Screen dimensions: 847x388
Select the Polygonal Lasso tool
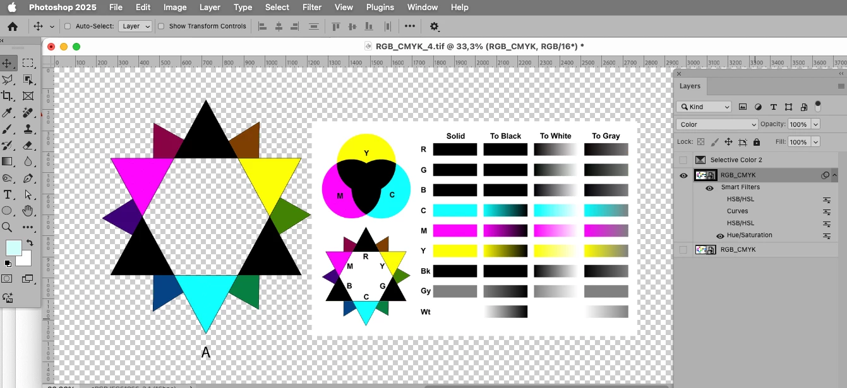[8, 79]
